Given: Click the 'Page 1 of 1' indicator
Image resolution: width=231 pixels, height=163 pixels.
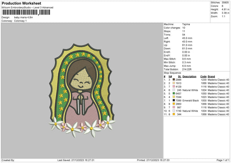Looking at the screenshot, I should (223, 160).
